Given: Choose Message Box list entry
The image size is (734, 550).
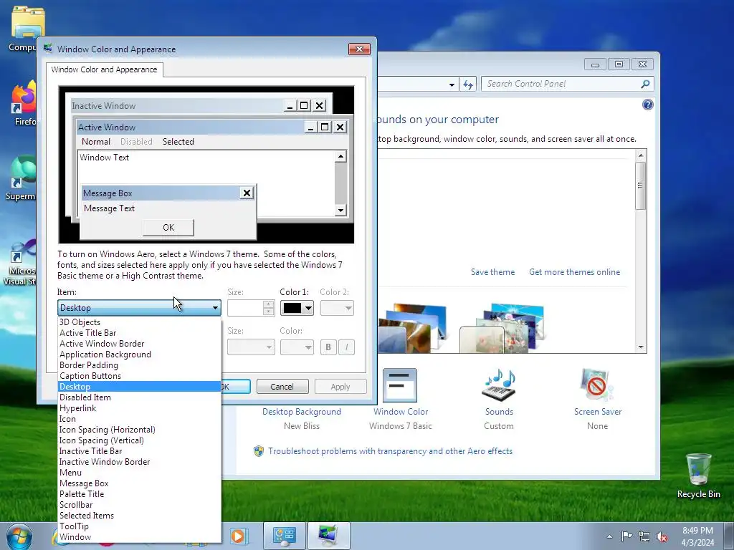Looking at the screenshot, I should [x=139, y=483].
